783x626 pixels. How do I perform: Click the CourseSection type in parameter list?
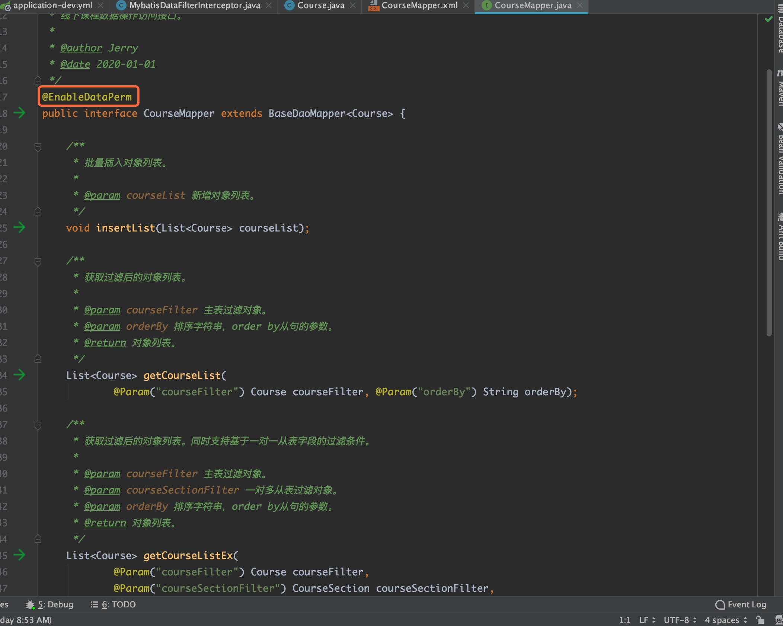[x=331, y=588]
